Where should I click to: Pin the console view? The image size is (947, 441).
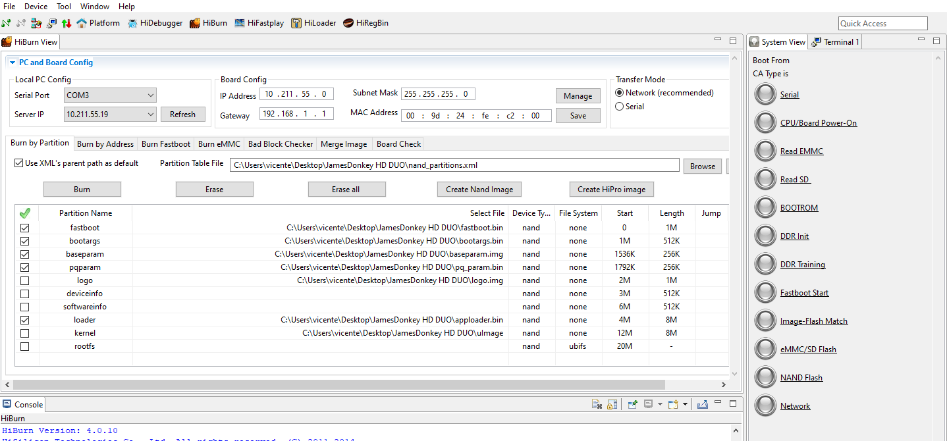tap(632, 404)
